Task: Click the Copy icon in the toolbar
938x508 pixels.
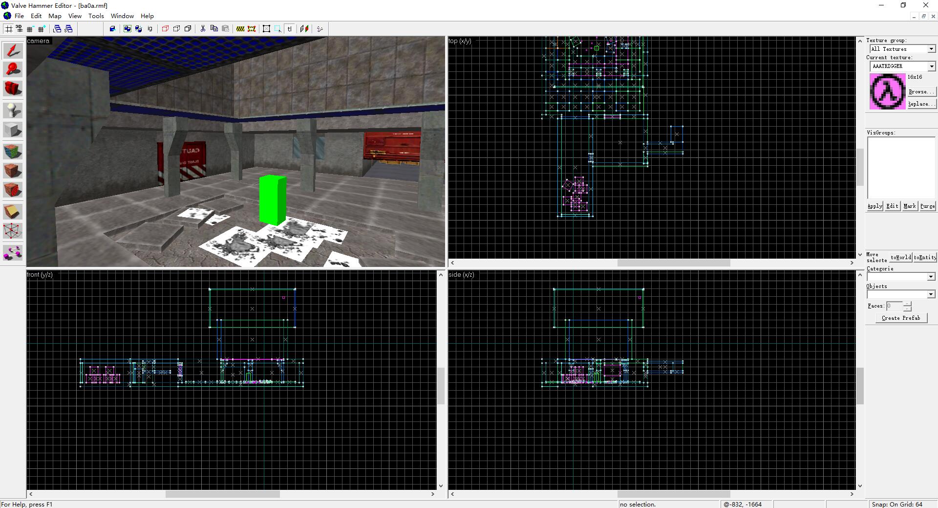Action: pos(214,29)
